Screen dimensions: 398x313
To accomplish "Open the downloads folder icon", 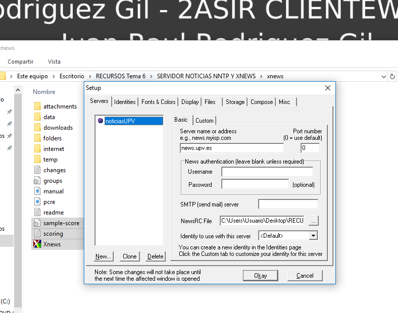I will (x=37, y=127).
